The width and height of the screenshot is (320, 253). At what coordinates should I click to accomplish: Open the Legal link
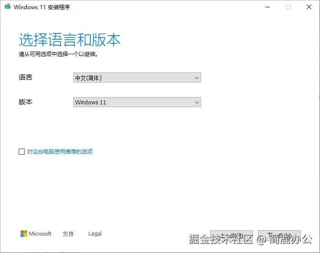[x=95, y=234]
